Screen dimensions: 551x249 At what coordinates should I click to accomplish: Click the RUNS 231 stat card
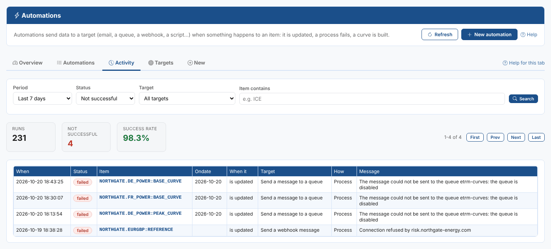click(x=31, y=137)
